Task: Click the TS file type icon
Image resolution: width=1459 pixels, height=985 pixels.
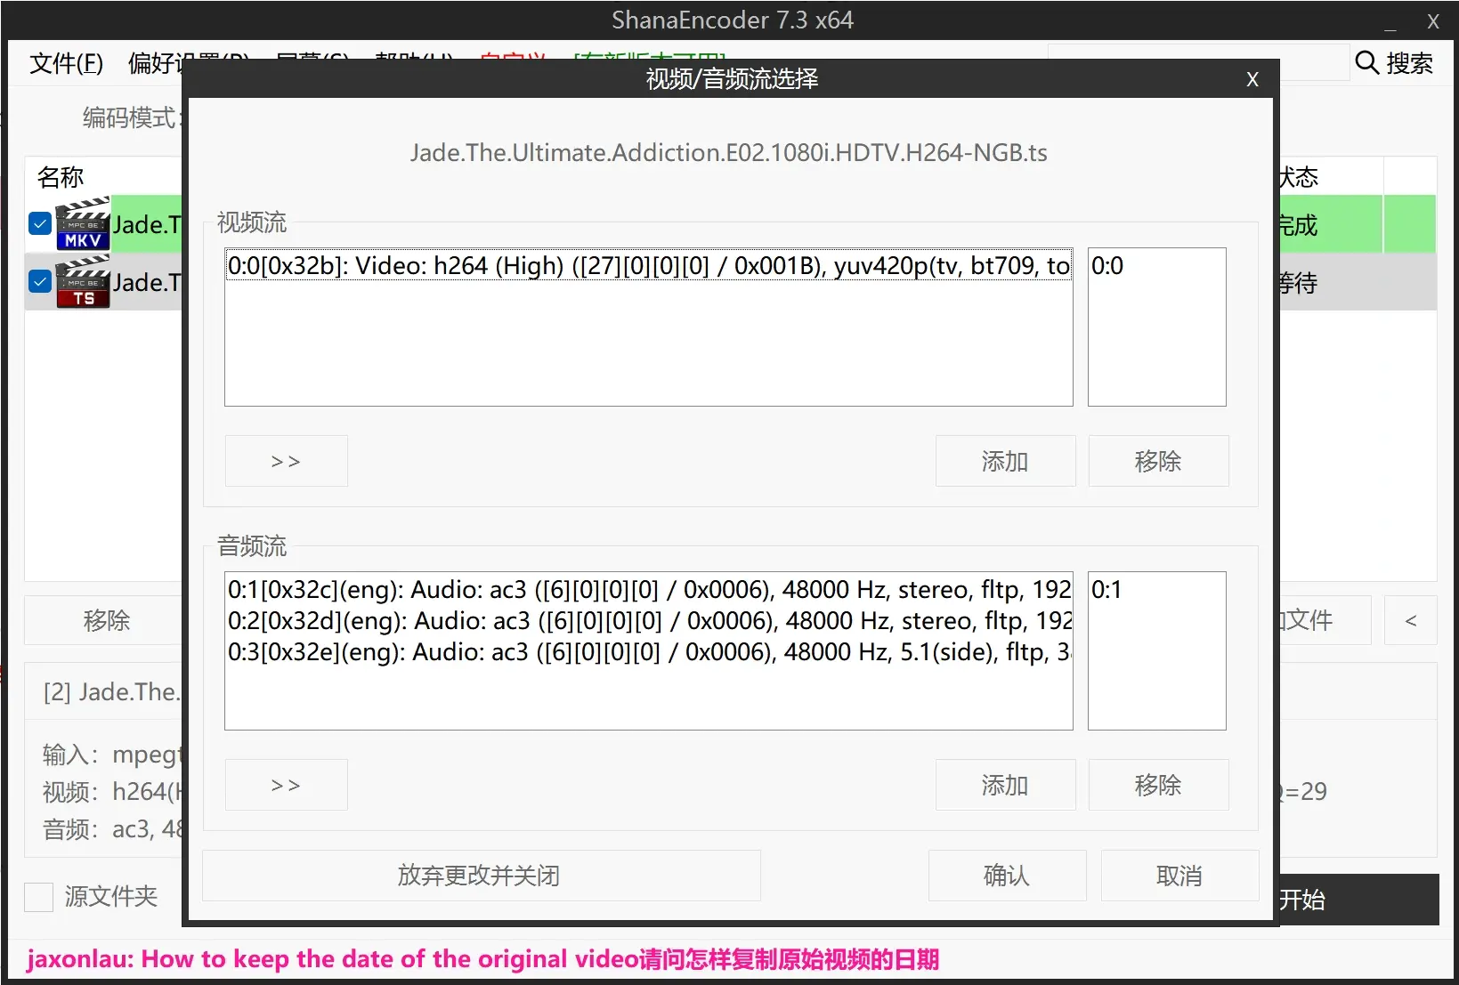Action: 83,281
